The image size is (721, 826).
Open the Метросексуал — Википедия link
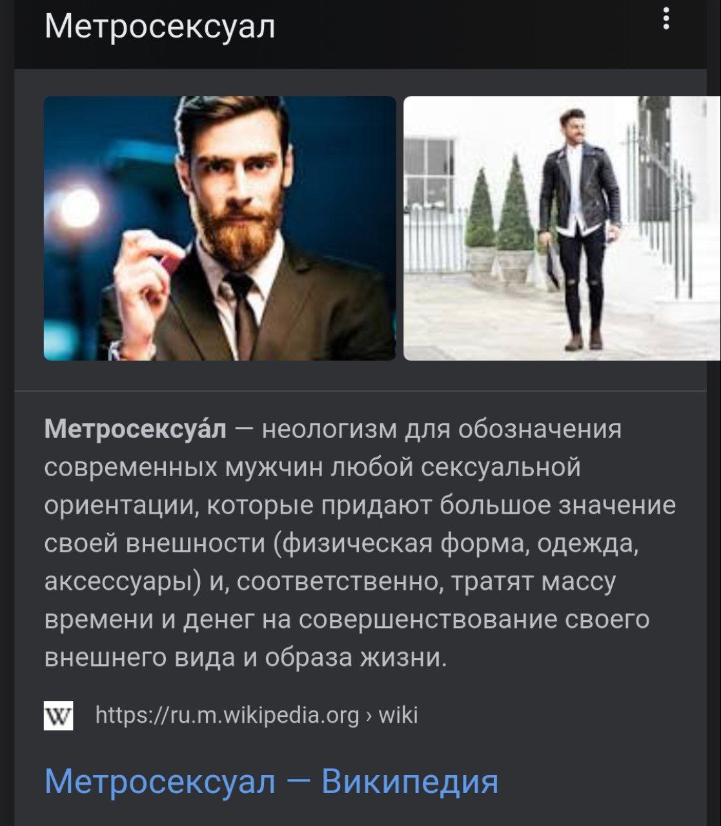(271, 781)
